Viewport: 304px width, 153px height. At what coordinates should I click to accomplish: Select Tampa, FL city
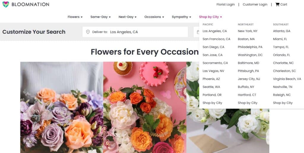click(x=281, y=47)
